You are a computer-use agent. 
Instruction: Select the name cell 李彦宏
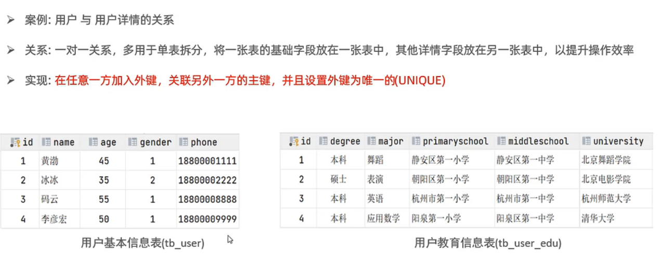[x=54, y=219]
